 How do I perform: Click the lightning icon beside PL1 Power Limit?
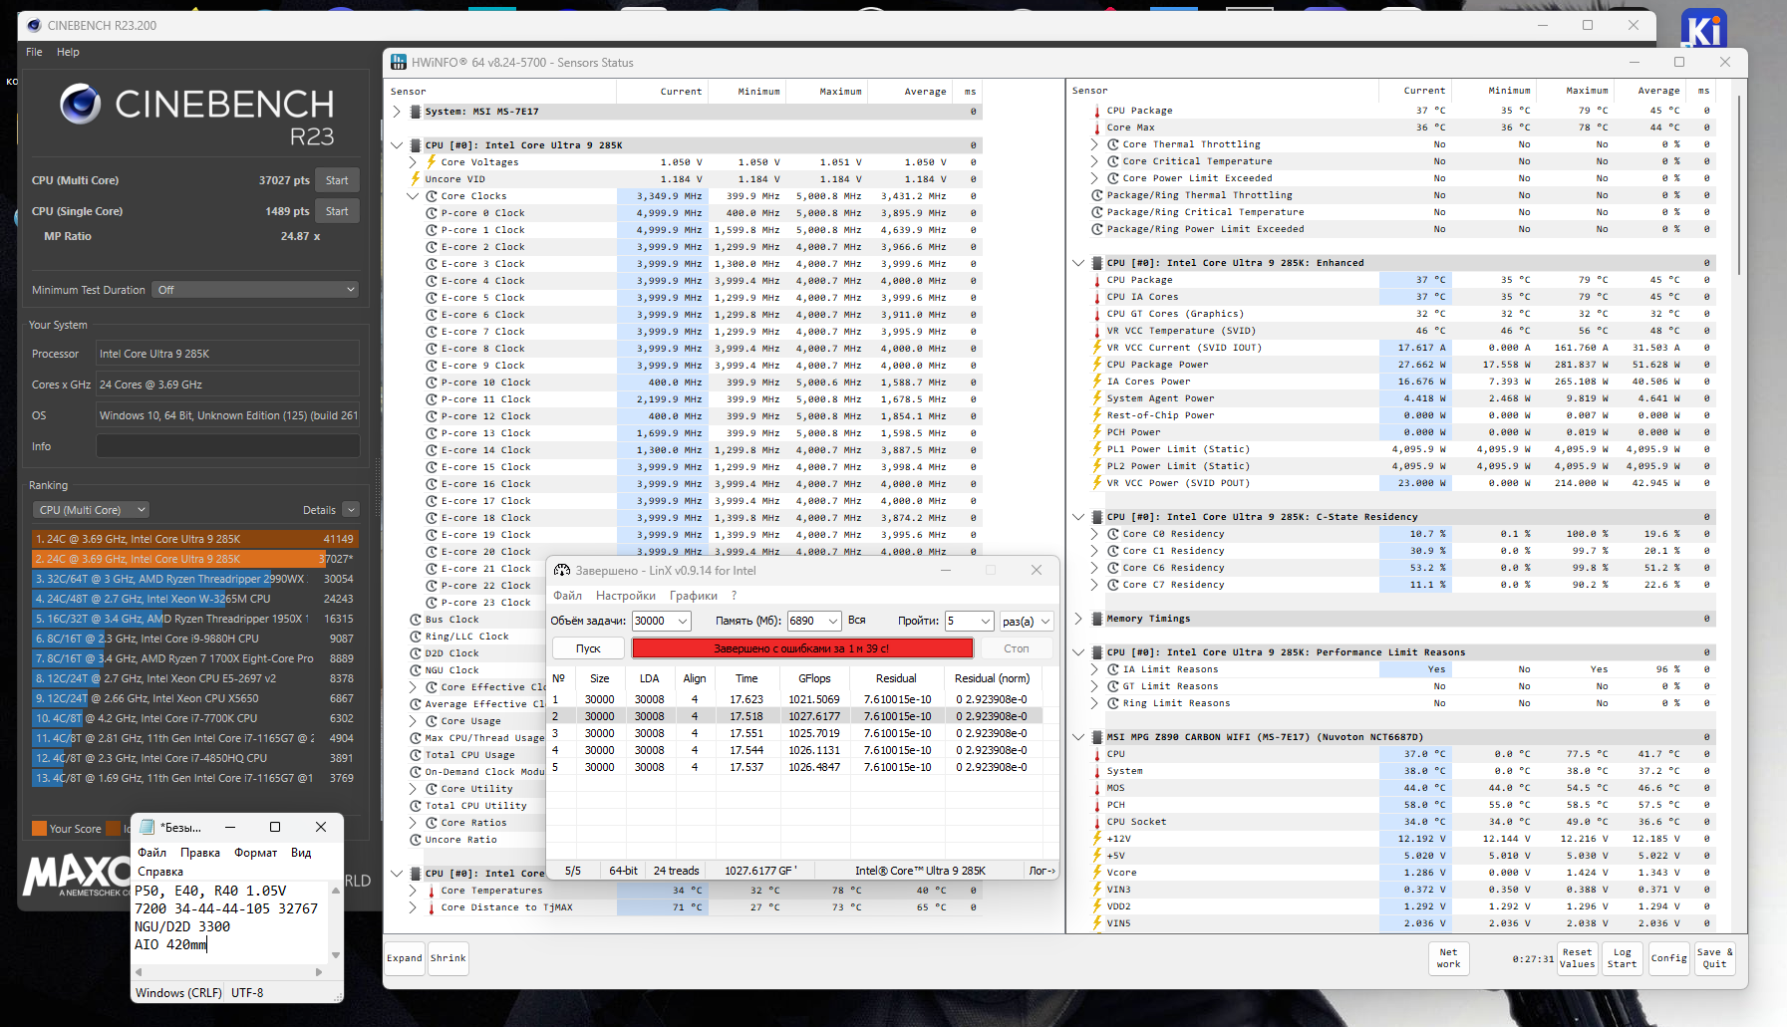click(1097, 448)
